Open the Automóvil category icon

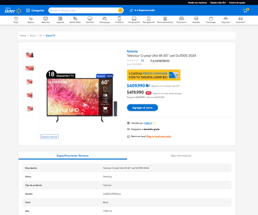click(x=240, y=20)
